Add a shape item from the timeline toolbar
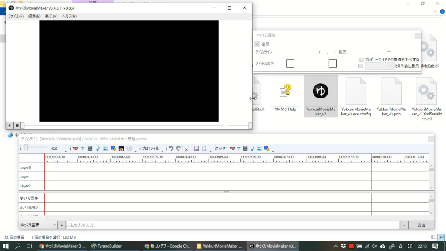Viewport: 446px width, 251px height. point(113,149)
